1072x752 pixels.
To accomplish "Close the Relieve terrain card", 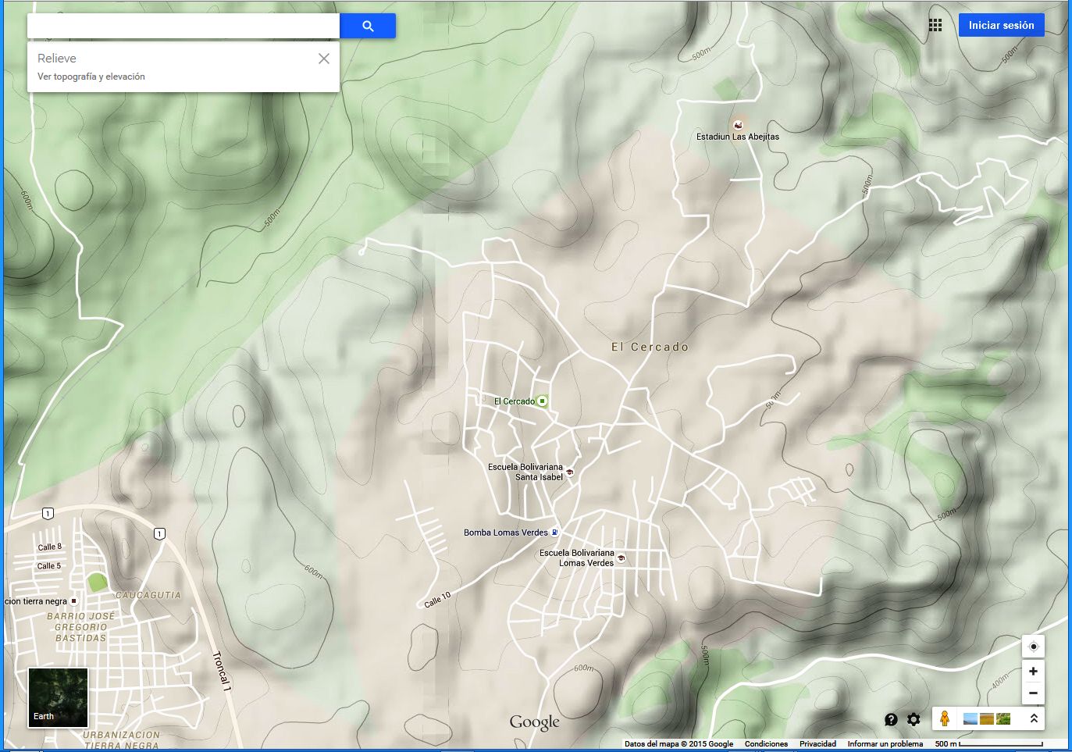I will (324, 59).
